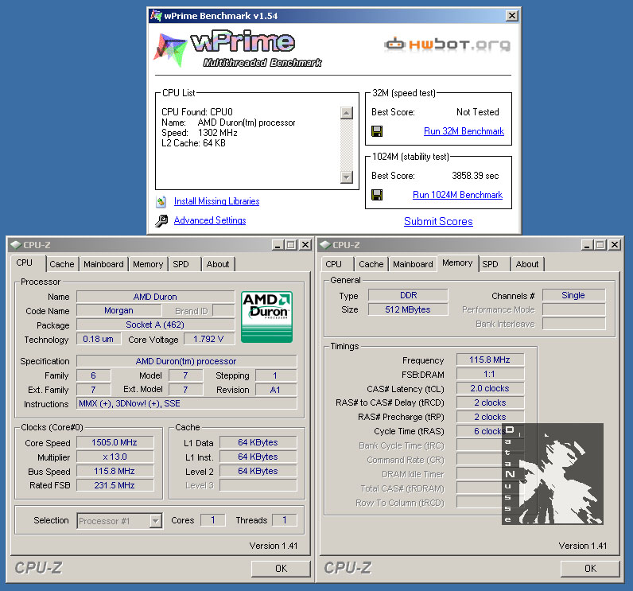Click the DataNuuse user avatar image

tap(553, 474)
